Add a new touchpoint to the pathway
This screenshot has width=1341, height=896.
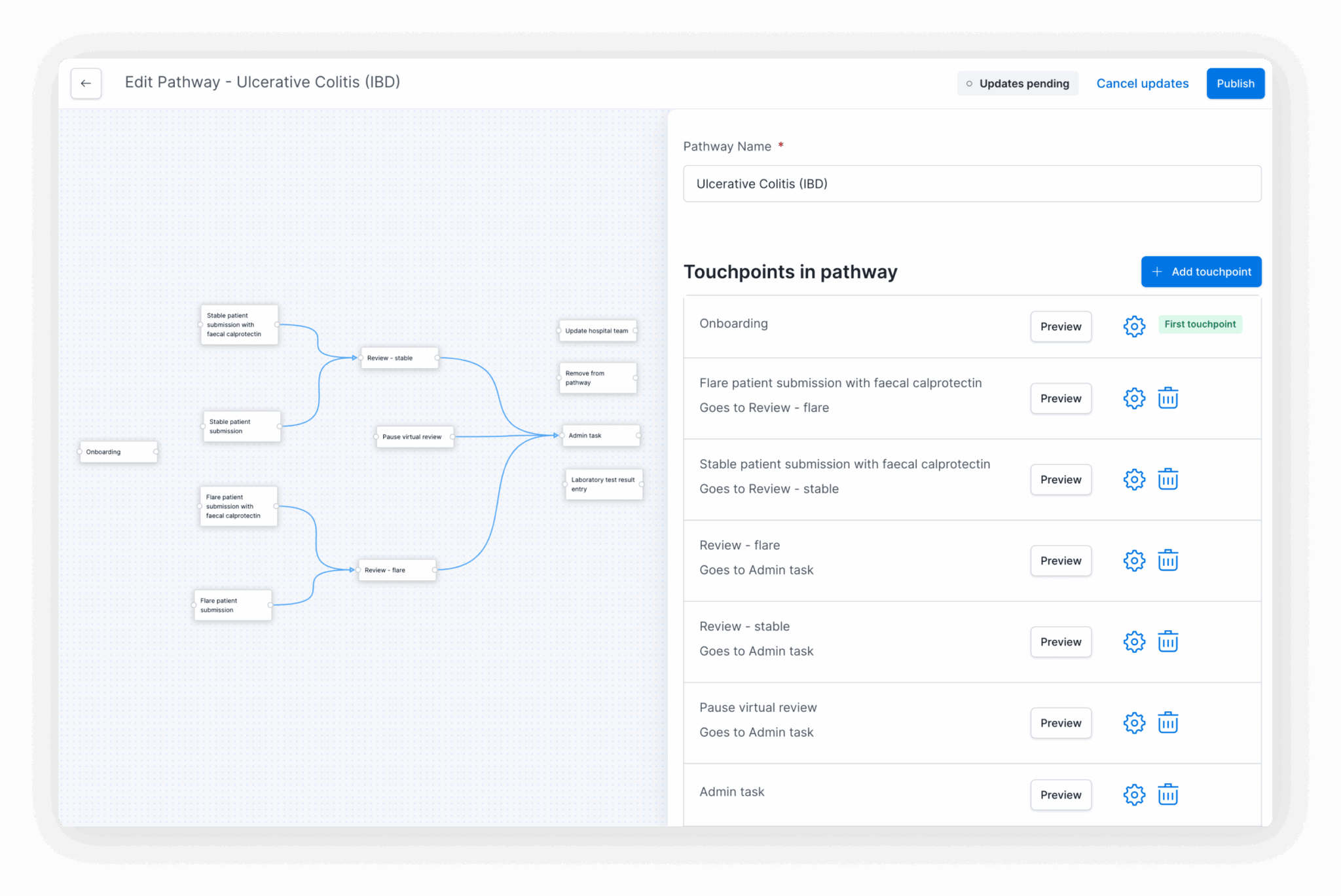pyautogui.click(x=1201, y=271)
